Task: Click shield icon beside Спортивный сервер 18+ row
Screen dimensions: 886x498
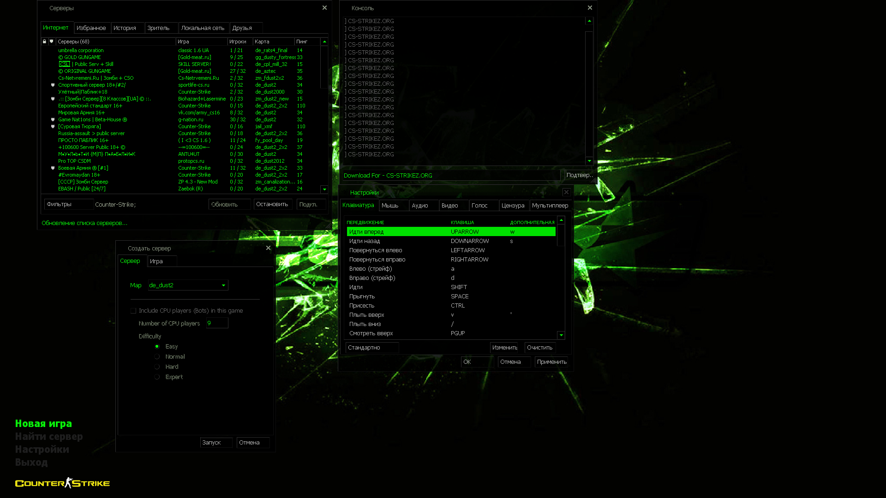Action: click(x=53, y=85)
